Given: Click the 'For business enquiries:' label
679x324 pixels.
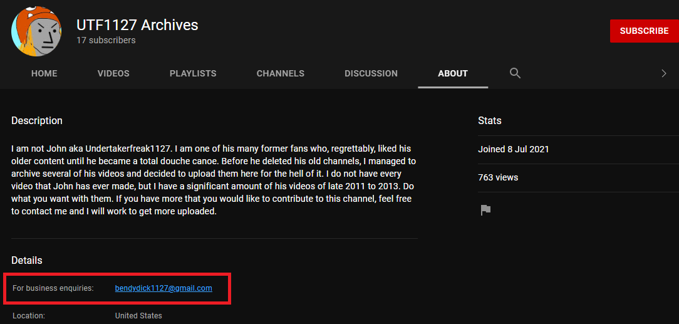Looking at the screenshot, I should tap(53, 288).
